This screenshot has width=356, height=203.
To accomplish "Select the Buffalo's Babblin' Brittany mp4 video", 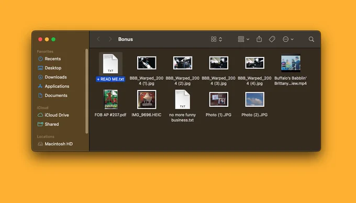I will pyautogui.click(x=291, y=63).
